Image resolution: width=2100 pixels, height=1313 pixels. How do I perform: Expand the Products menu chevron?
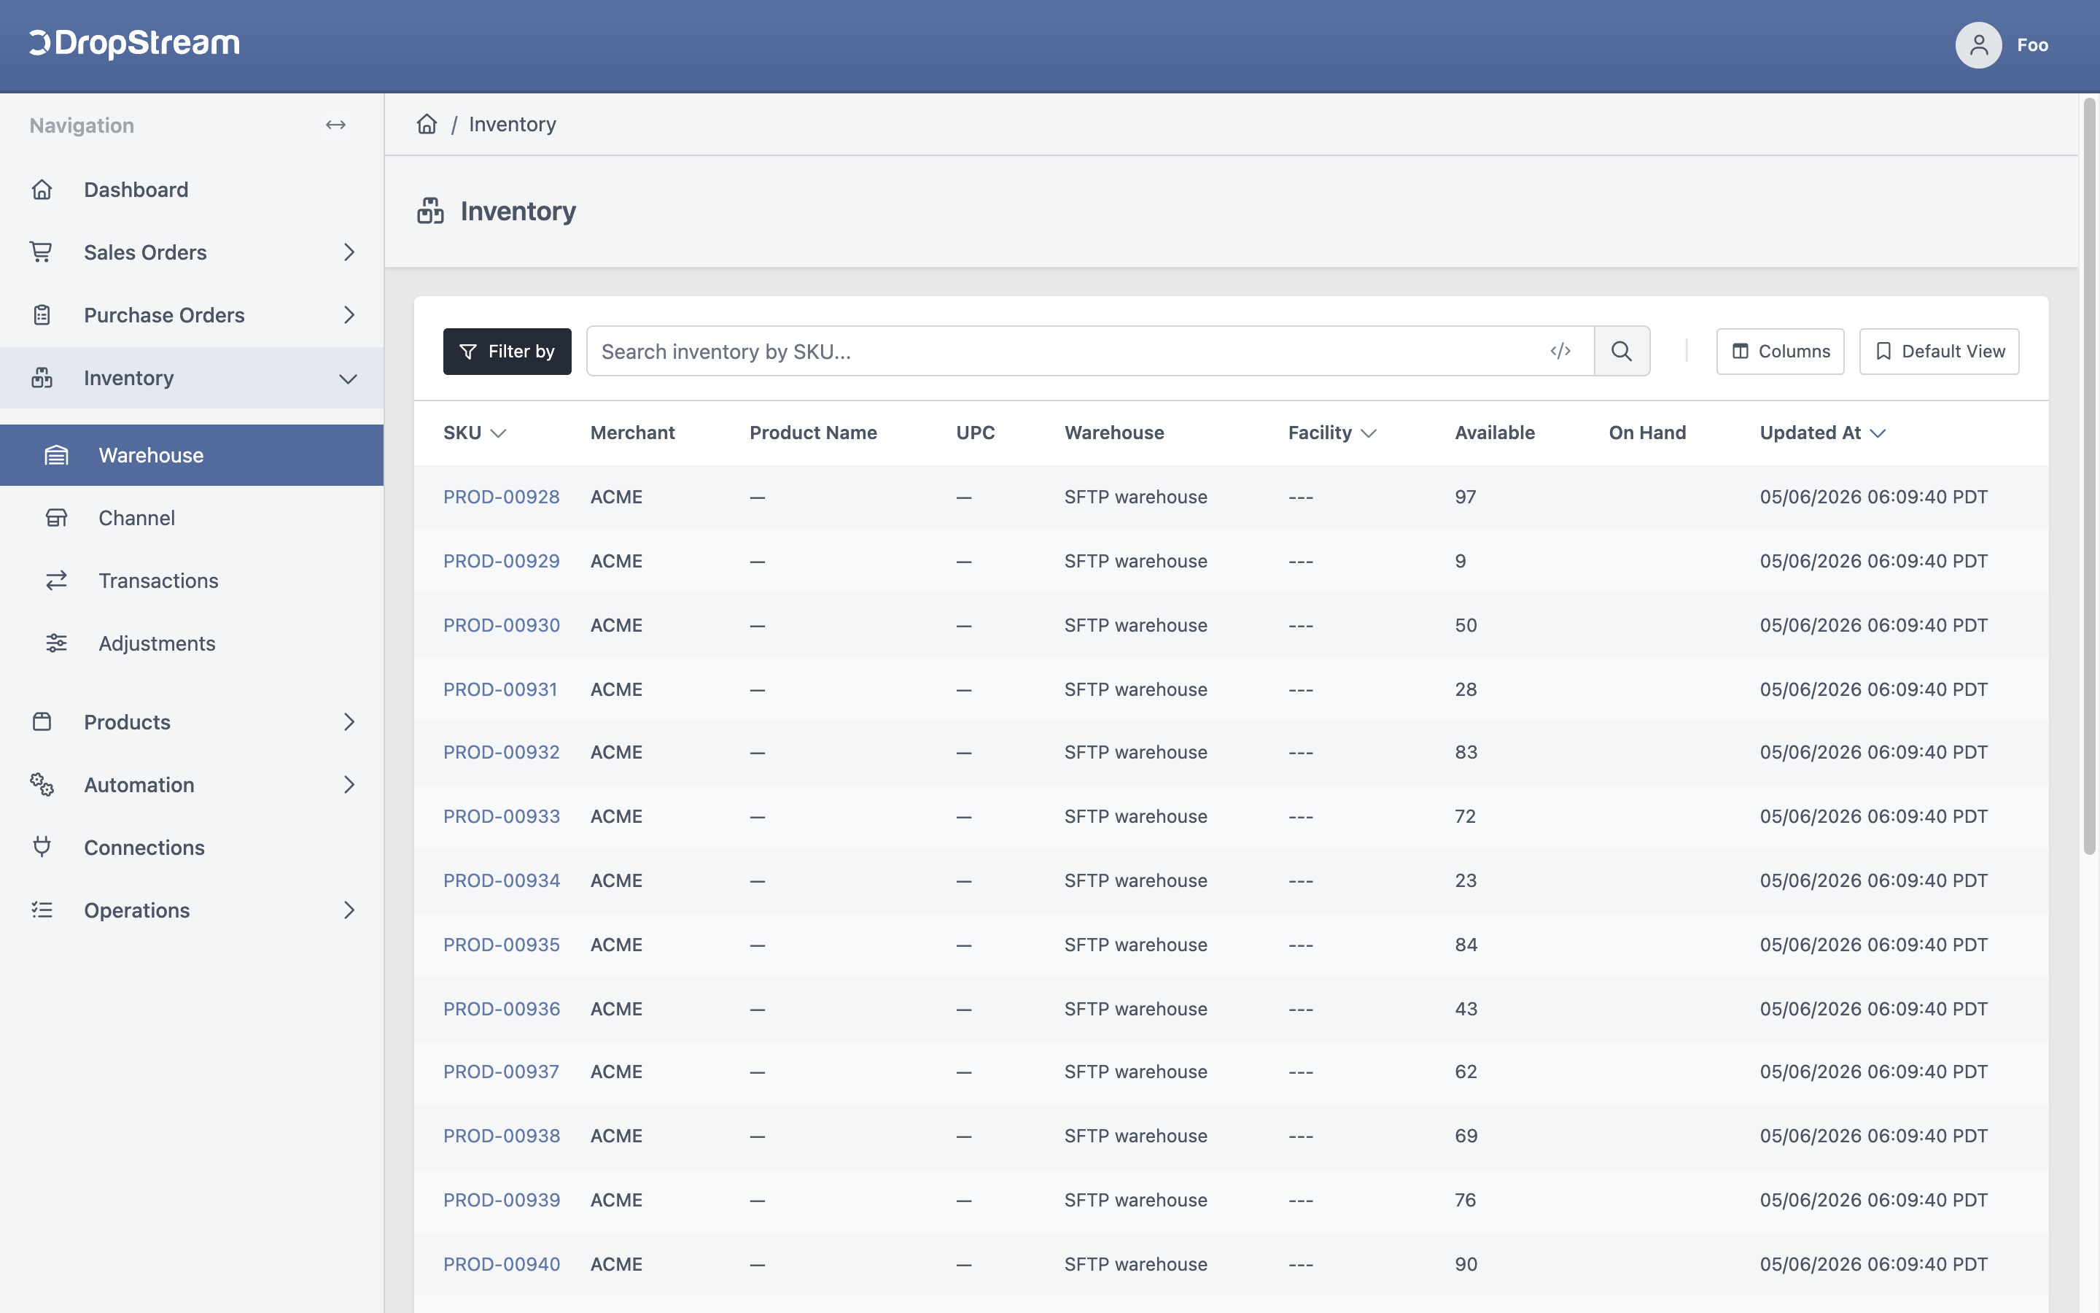coord(349,721)
